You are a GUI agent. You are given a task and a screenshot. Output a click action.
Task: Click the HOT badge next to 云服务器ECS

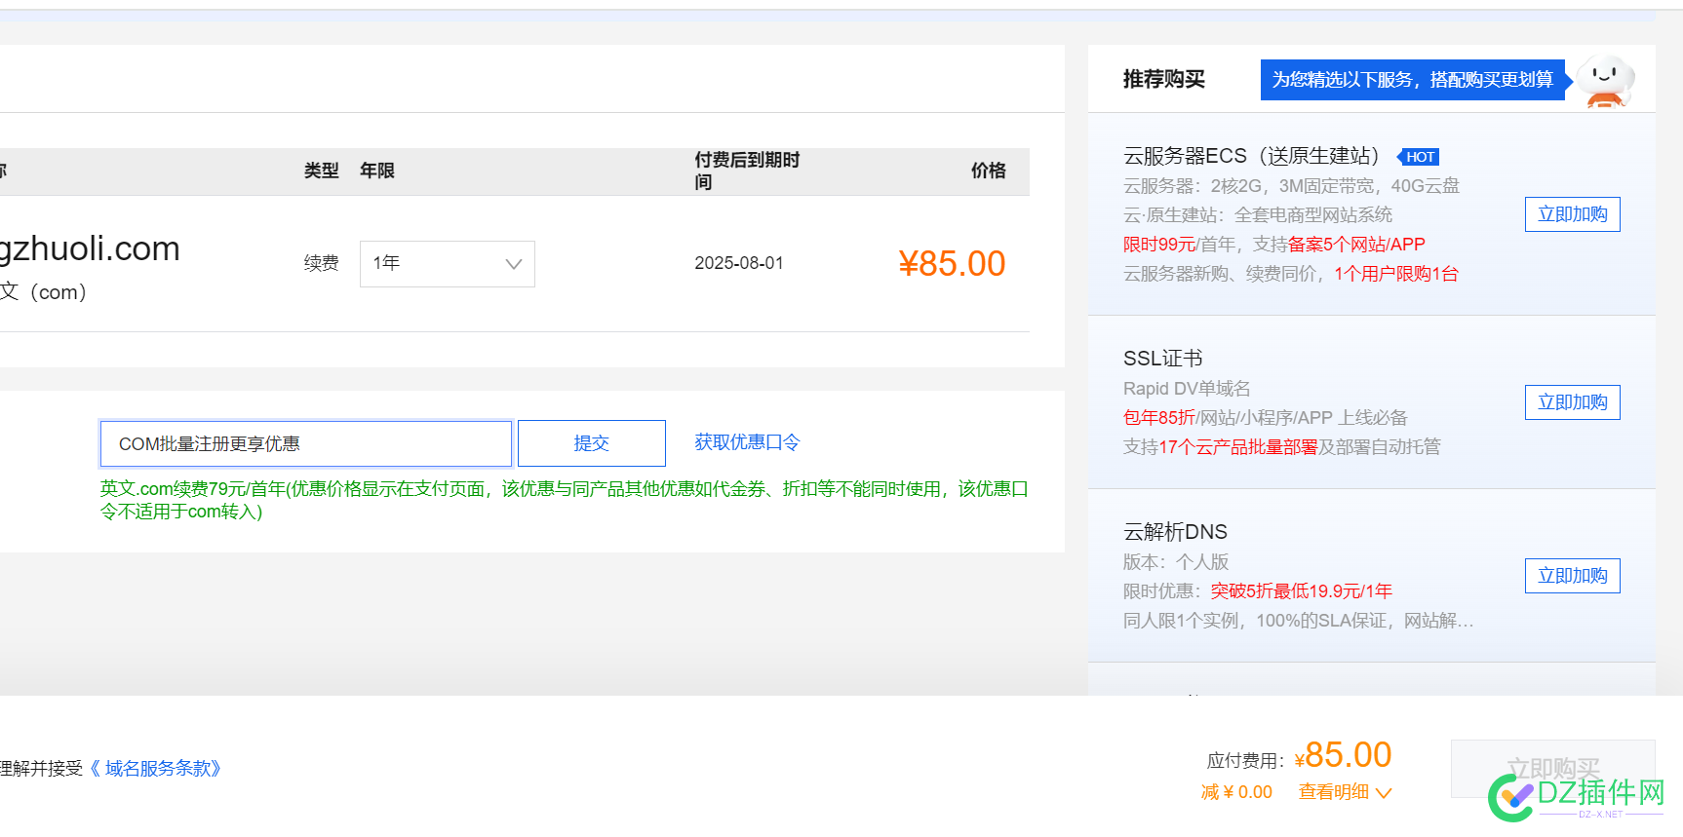1419,157
